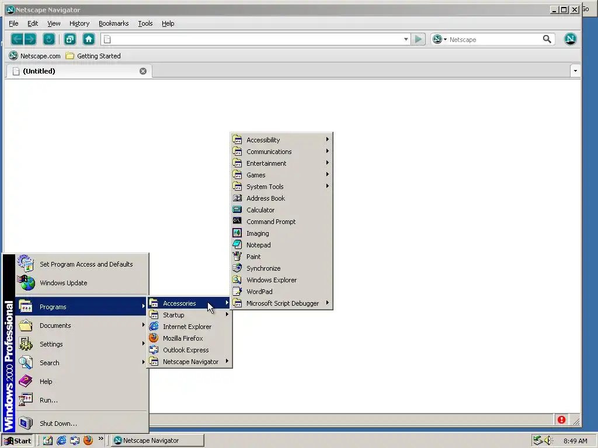Viewport: 598px width, 448px height.
Task: Open the View menu
Action: tap(54, 23)
